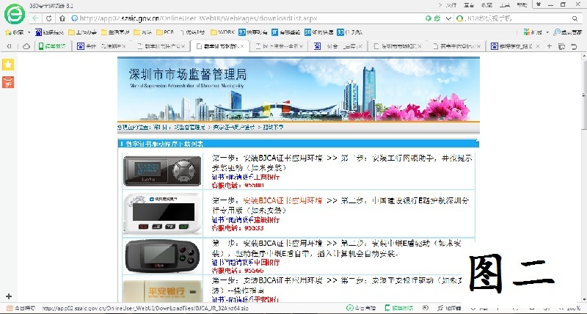Click the vertical page scrollbar on the right
Screen dimensions: 587x314
pos(581,183)
